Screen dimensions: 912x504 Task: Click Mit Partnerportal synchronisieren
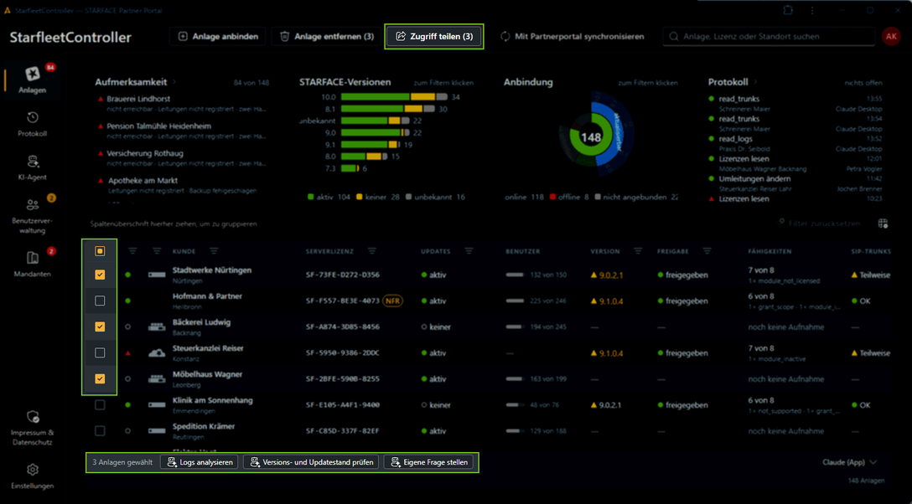[x=572, y=37]
